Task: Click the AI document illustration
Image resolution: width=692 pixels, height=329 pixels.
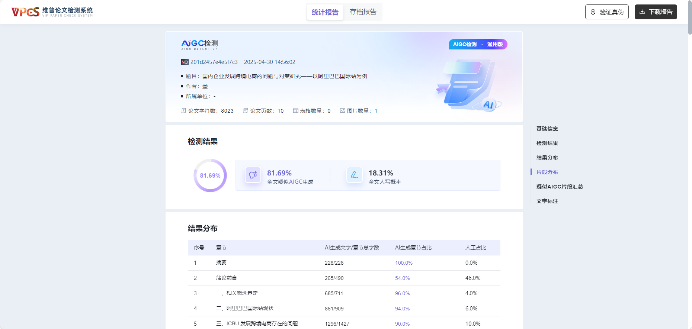Action: click(469, 86)
